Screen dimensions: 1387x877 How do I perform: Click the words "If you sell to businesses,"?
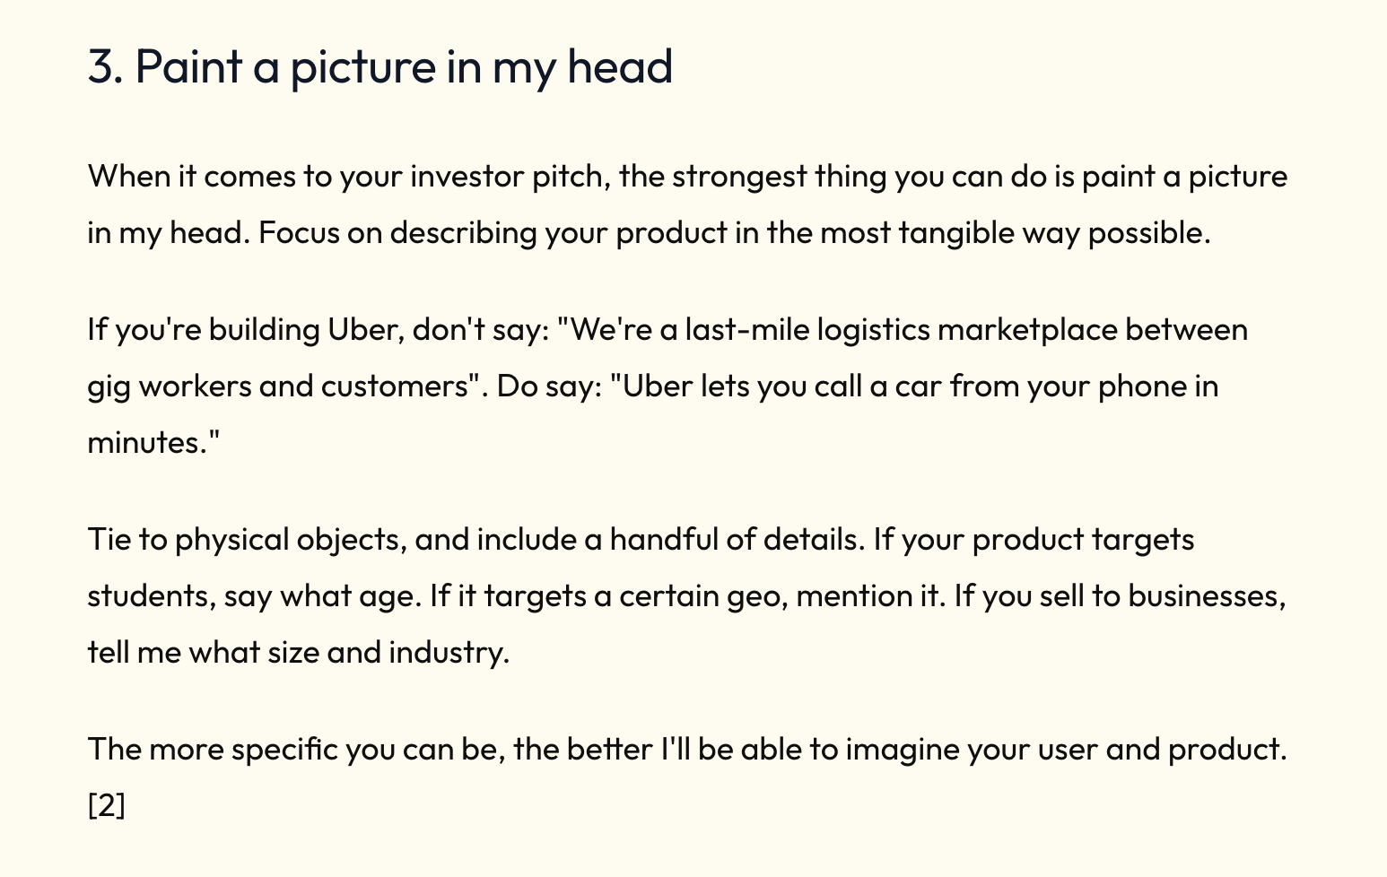click(x=1121, y=596)
